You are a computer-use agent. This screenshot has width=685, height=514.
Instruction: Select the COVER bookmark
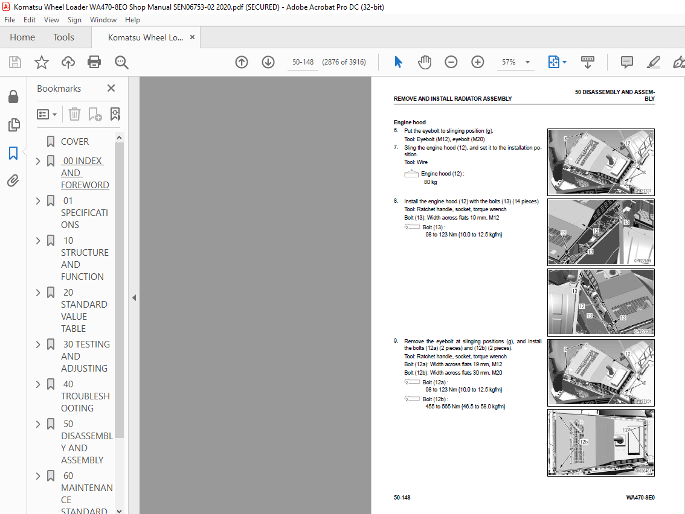(75, 141)
